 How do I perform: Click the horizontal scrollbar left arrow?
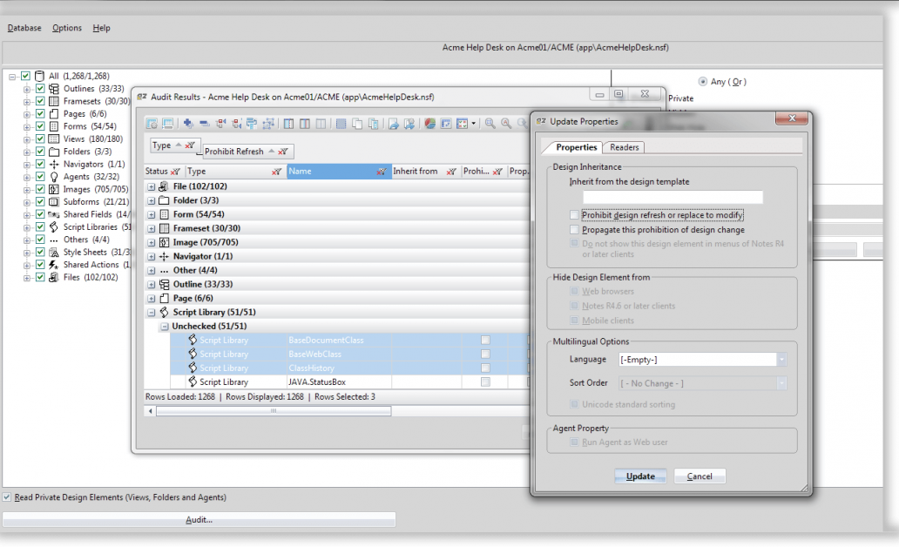(150, 411)
